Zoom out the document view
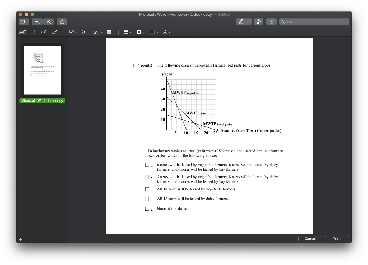This screenshot has width=368, height=265. [37, 22]
